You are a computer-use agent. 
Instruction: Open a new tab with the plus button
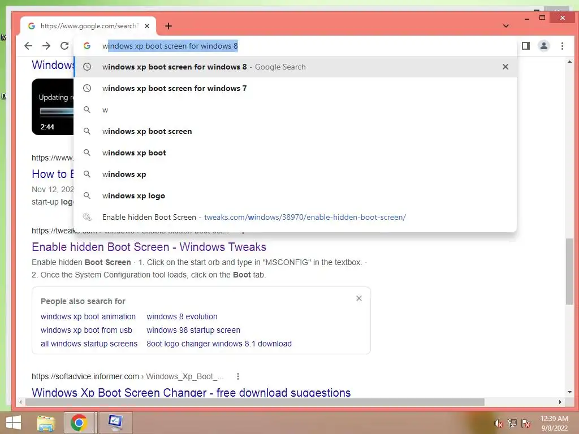(168, 26)
